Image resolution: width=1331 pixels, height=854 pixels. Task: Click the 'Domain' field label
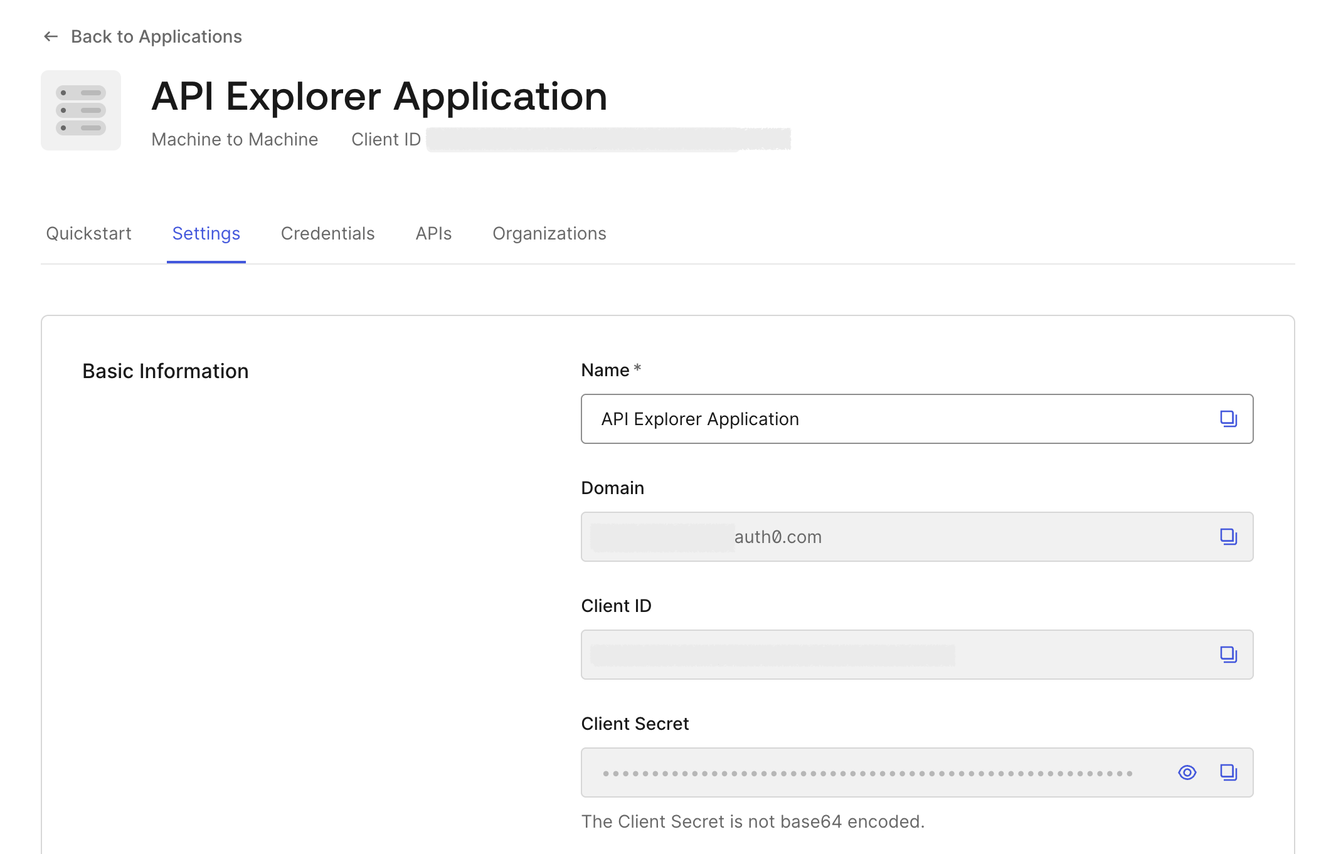[613, 488]
